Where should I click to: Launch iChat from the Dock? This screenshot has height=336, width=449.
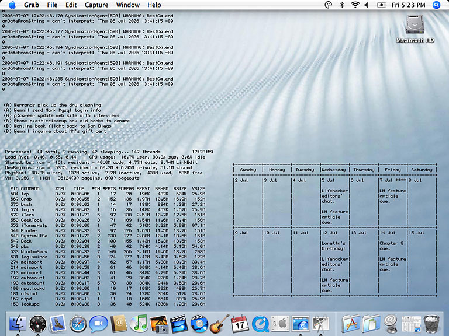pyautogui.click(x=98, y=323)
